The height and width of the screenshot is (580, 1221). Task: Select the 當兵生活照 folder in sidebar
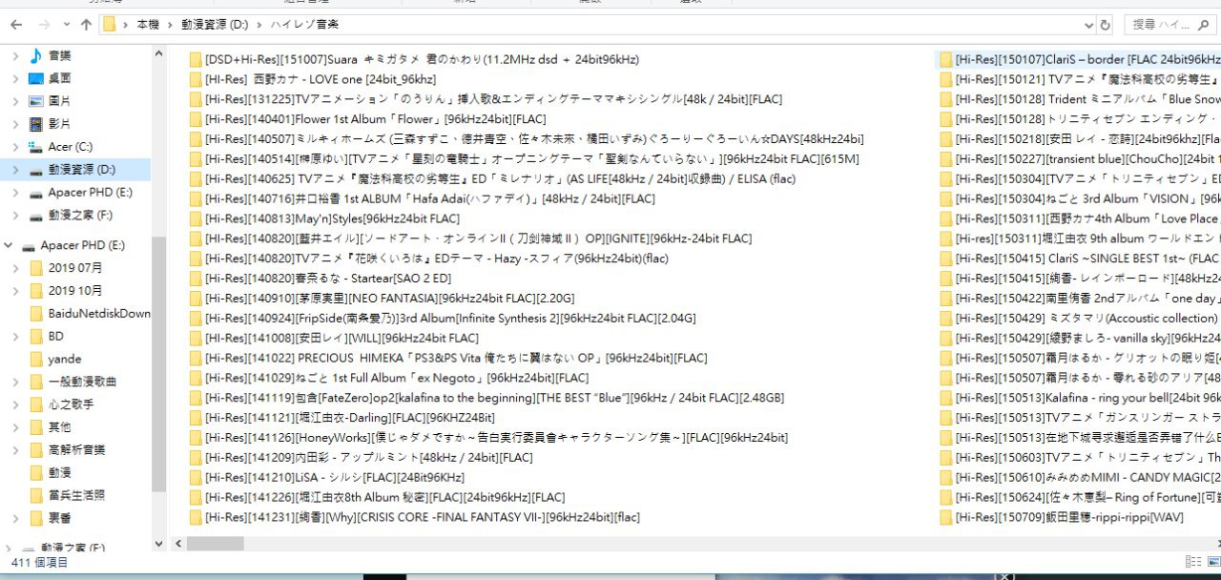click(76, 495)
